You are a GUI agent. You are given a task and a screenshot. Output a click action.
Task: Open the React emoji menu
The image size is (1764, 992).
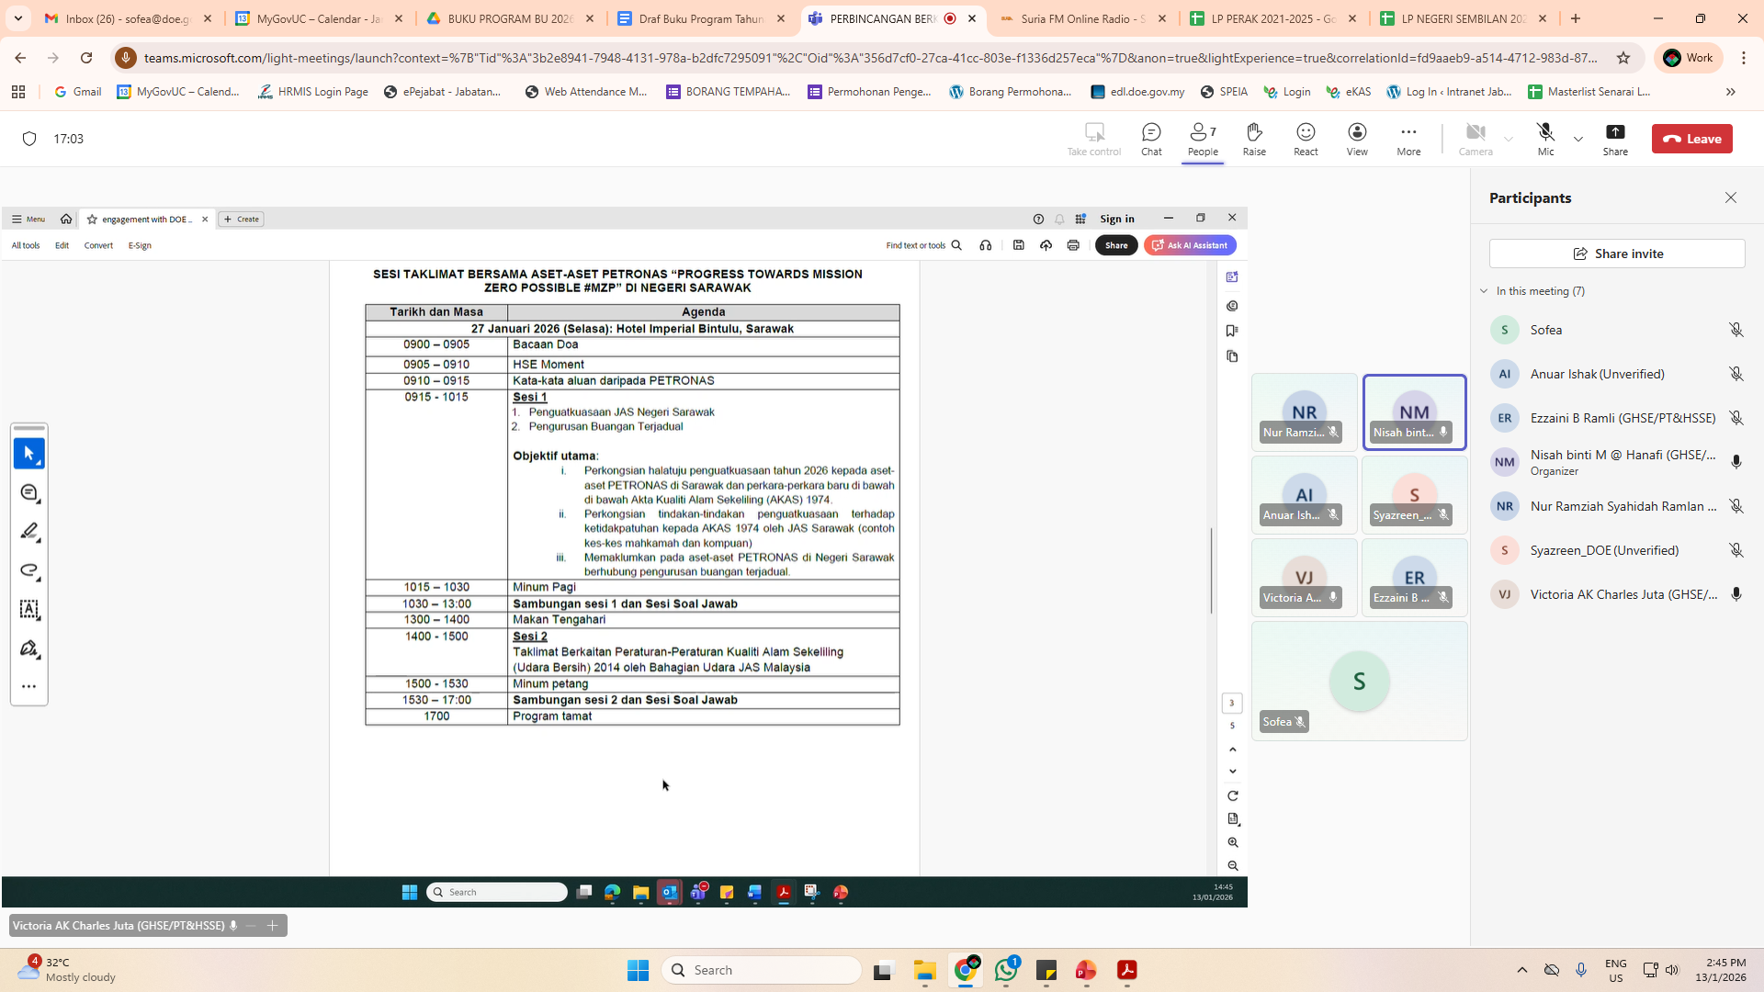(1306, 139)
